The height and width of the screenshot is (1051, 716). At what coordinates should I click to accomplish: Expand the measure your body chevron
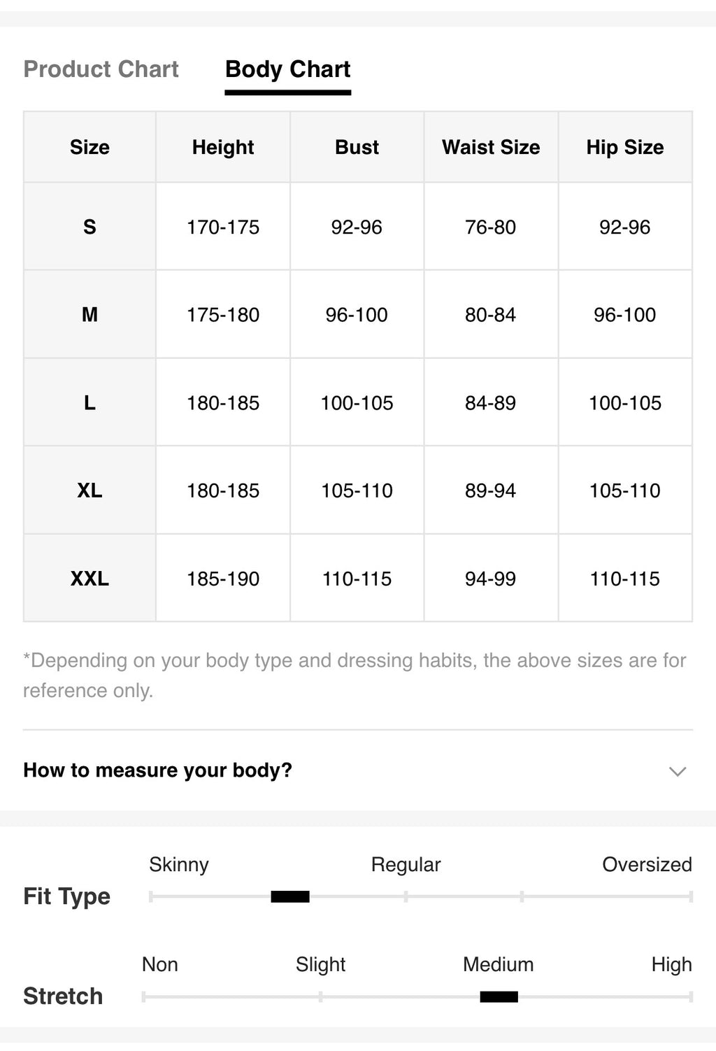677,771
